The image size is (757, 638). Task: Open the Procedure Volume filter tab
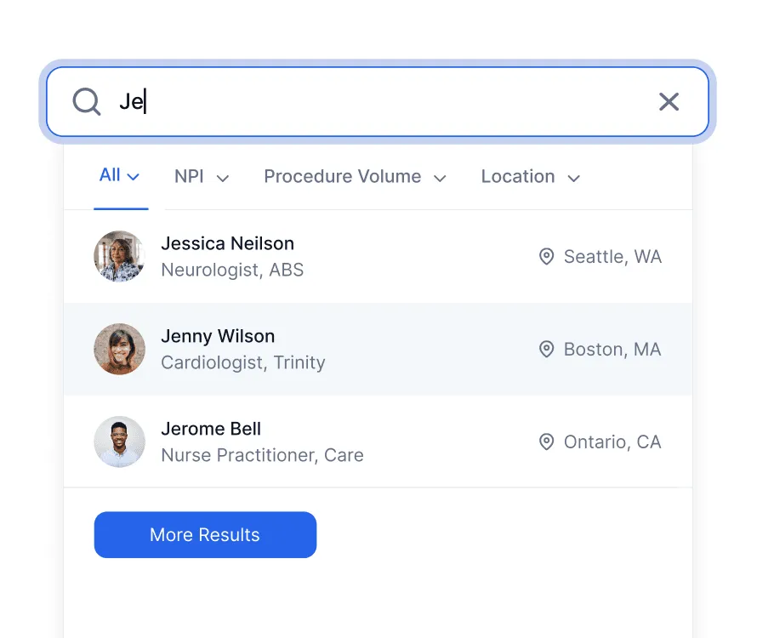tap(355, 177)
